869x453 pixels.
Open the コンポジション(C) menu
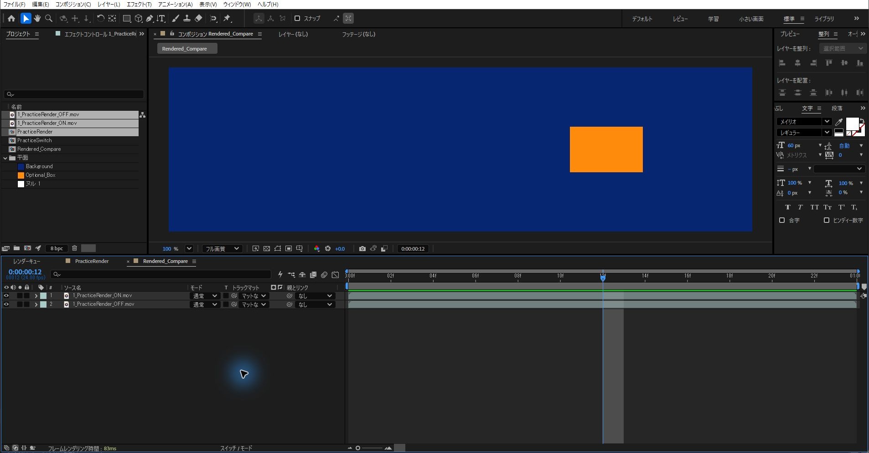pos(73,5)
